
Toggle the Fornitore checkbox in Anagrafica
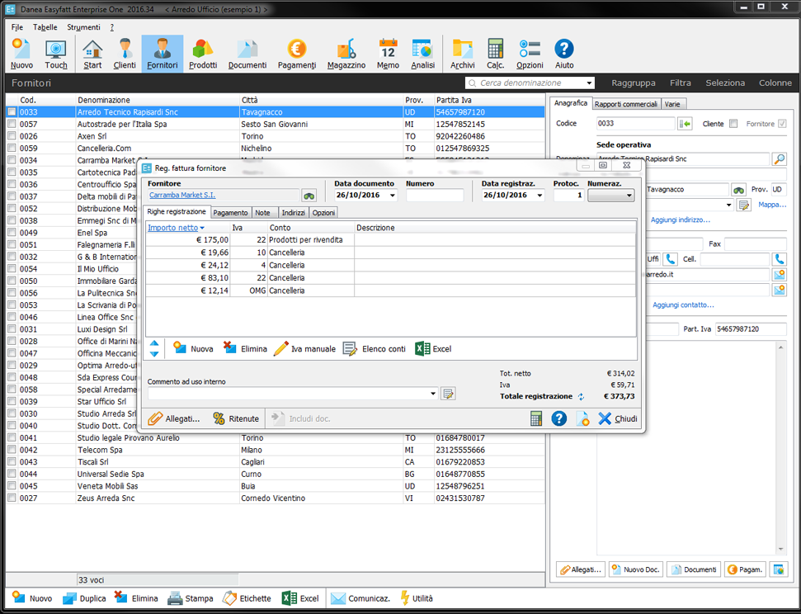pyautogui.click(x=782, y=124)
